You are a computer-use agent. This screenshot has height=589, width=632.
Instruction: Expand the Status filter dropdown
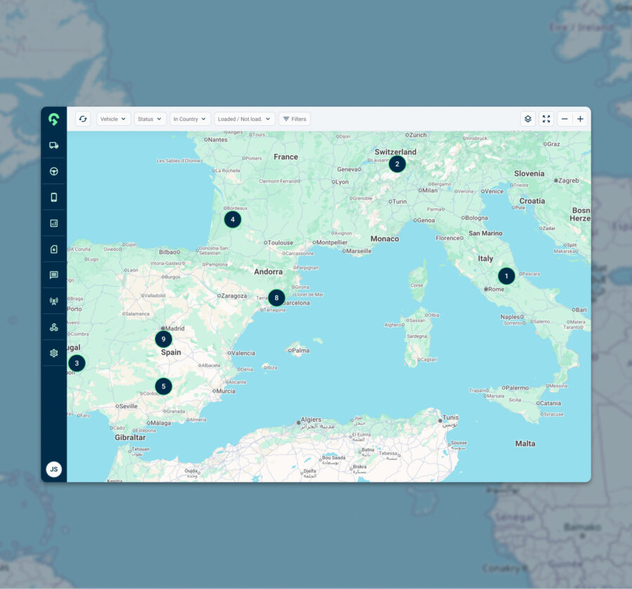[150, 119]
